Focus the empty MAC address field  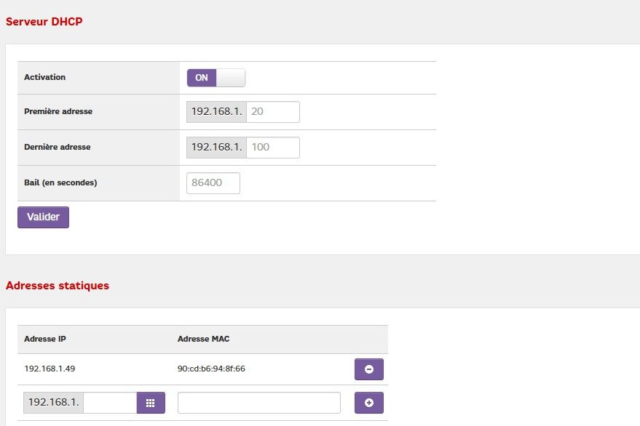[x=258, y=403]
